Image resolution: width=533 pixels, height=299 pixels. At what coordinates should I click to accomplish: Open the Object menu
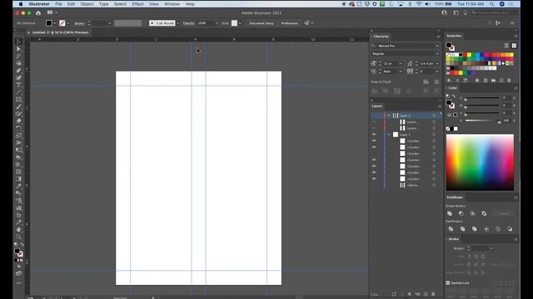point(87,4)
